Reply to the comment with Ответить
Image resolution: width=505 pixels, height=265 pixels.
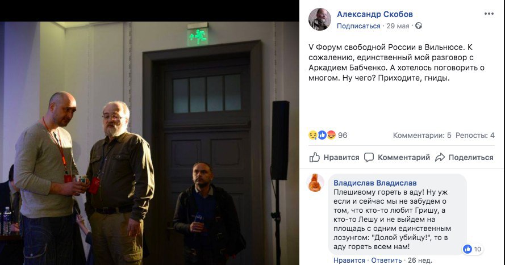(386, 260)
